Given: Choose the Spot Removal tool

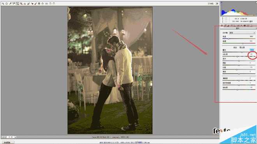Looking at the screenshot, I should coord(28,4).
